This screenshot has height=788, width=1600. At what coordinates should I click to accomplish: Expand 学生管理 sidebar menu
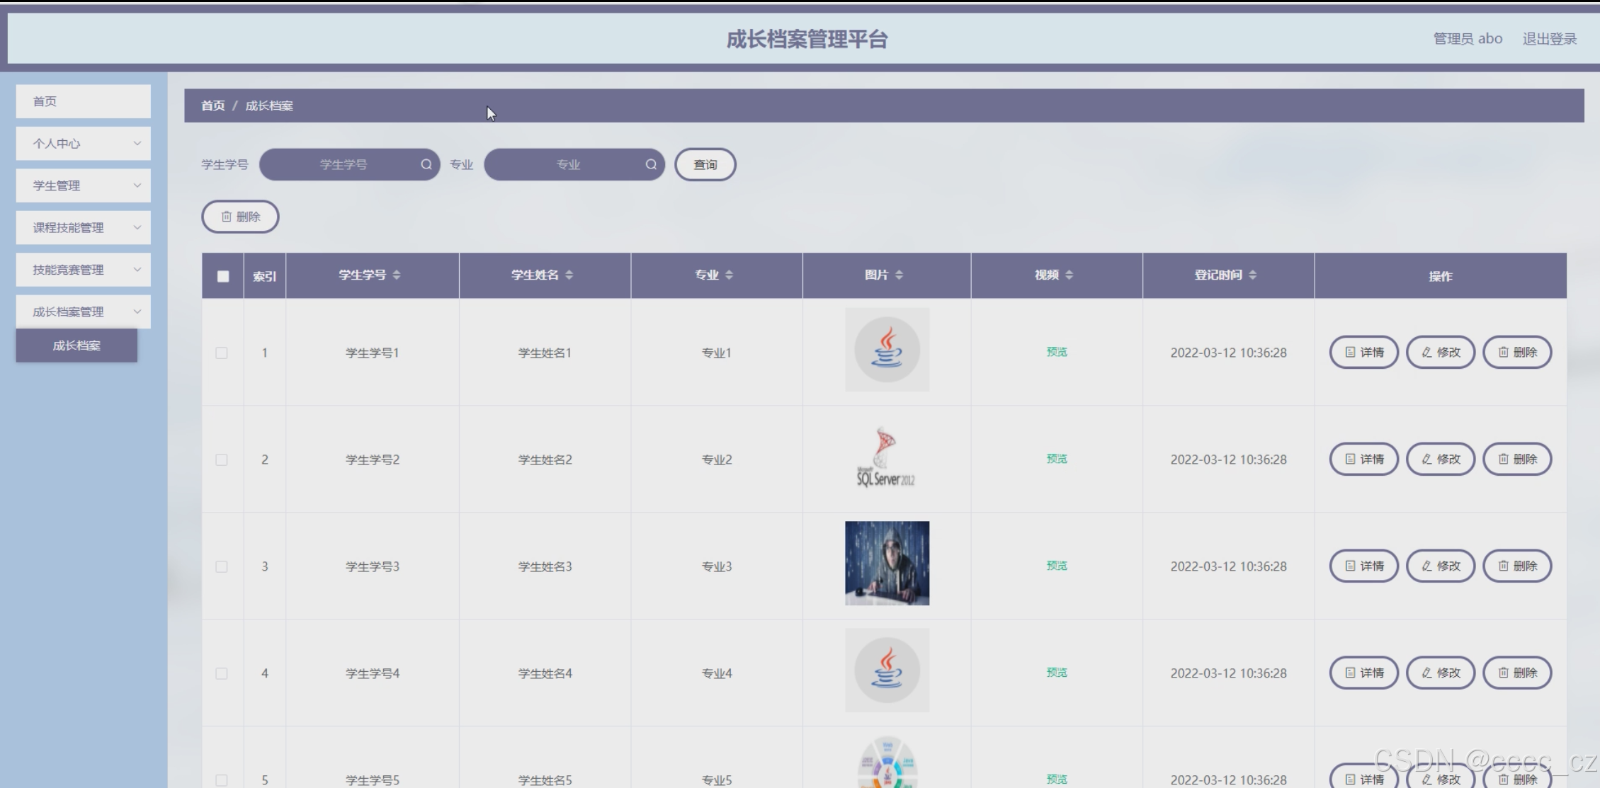[x=84, y=185]
